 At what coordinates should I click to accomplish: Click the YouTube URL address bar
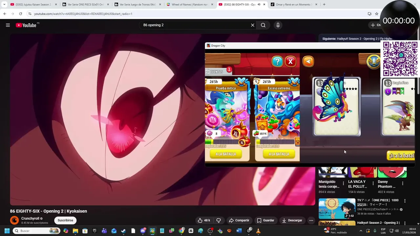click(x=197, y=14)
